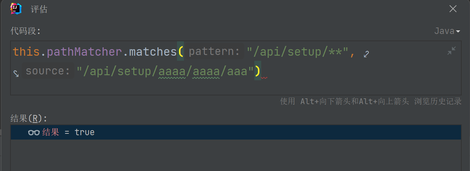Click the 'true' value in results

[85, 132]
